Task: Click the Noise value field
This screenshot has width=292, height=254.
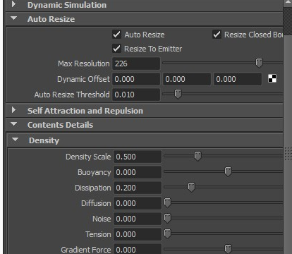Action: 138,219
